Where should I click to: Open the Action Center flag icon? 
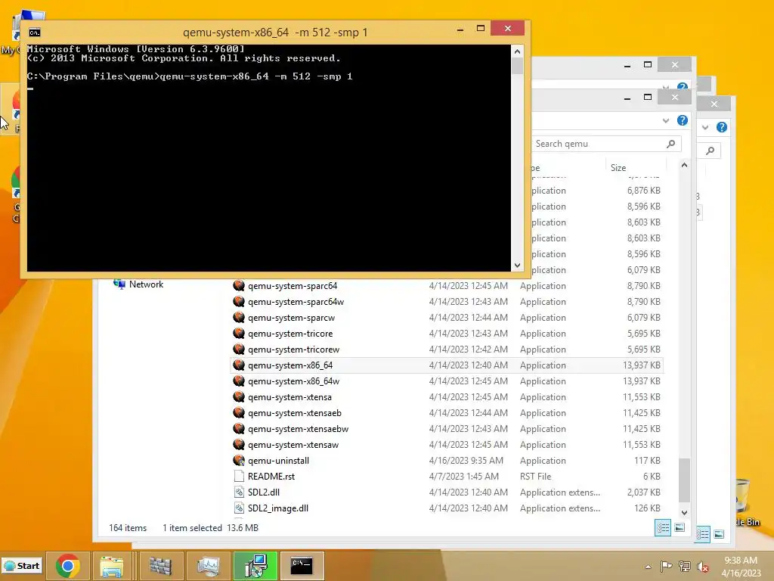pos(666,566)
